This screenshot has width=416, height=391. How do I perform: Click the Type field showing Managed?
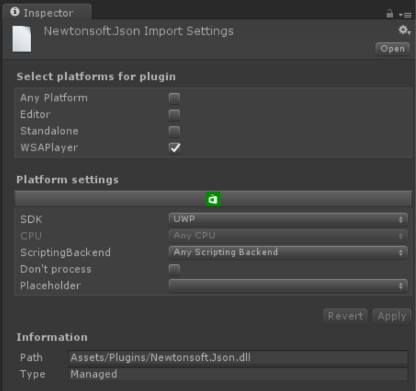(x=238, y=374)
